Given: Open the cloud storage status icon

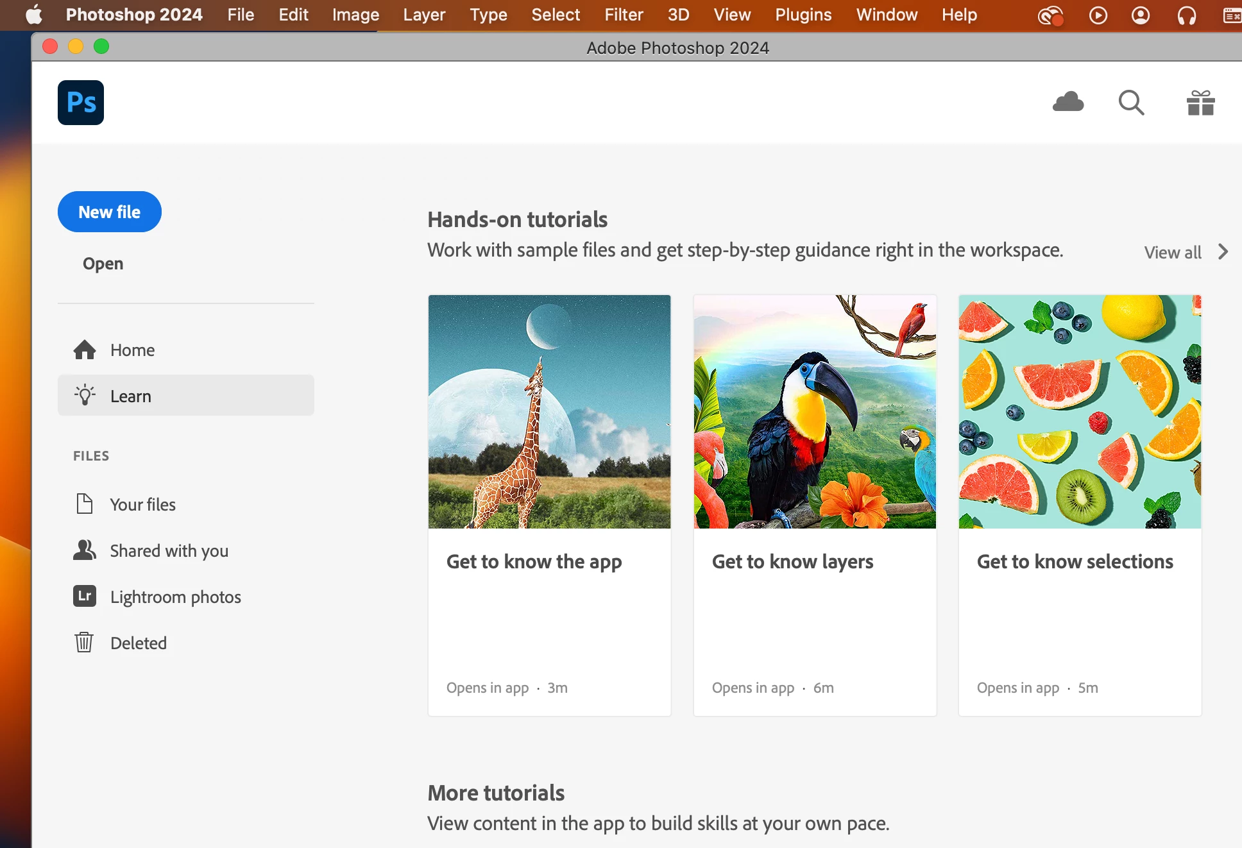Looking at the screenshot, I should pos(1068,103).
